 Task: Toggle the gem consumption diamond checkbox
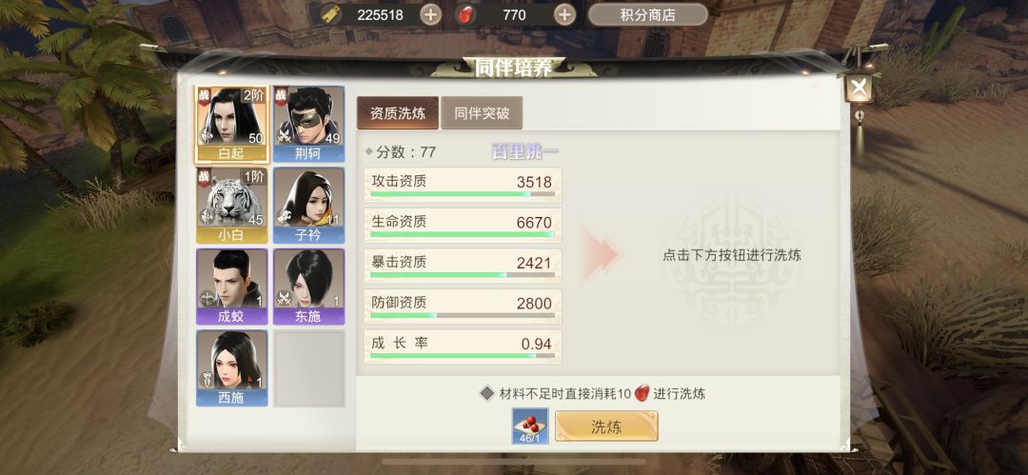coord(486,394)
